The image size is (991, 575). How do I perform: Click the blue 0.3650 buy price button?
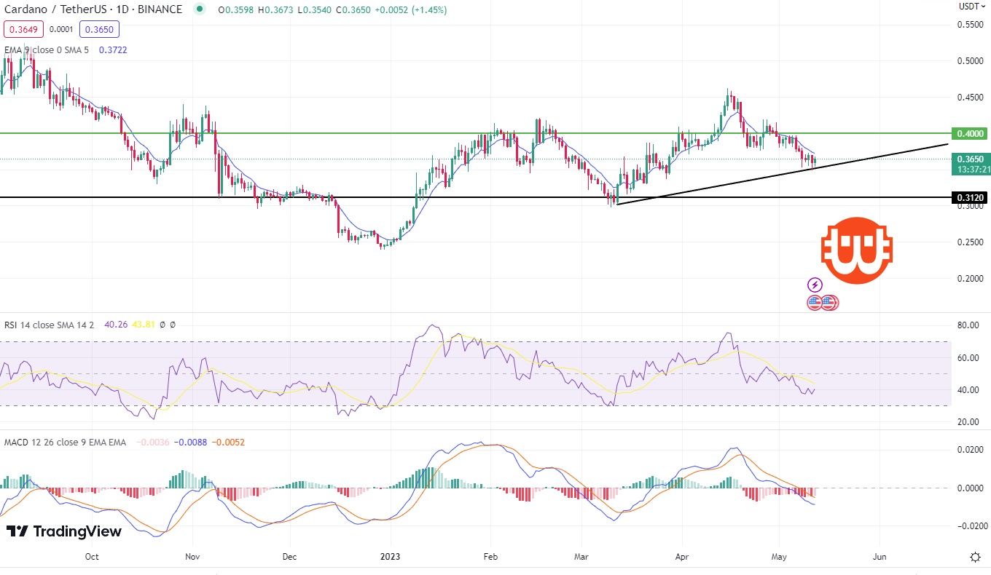pyautogui.click(x=100, y=29)
